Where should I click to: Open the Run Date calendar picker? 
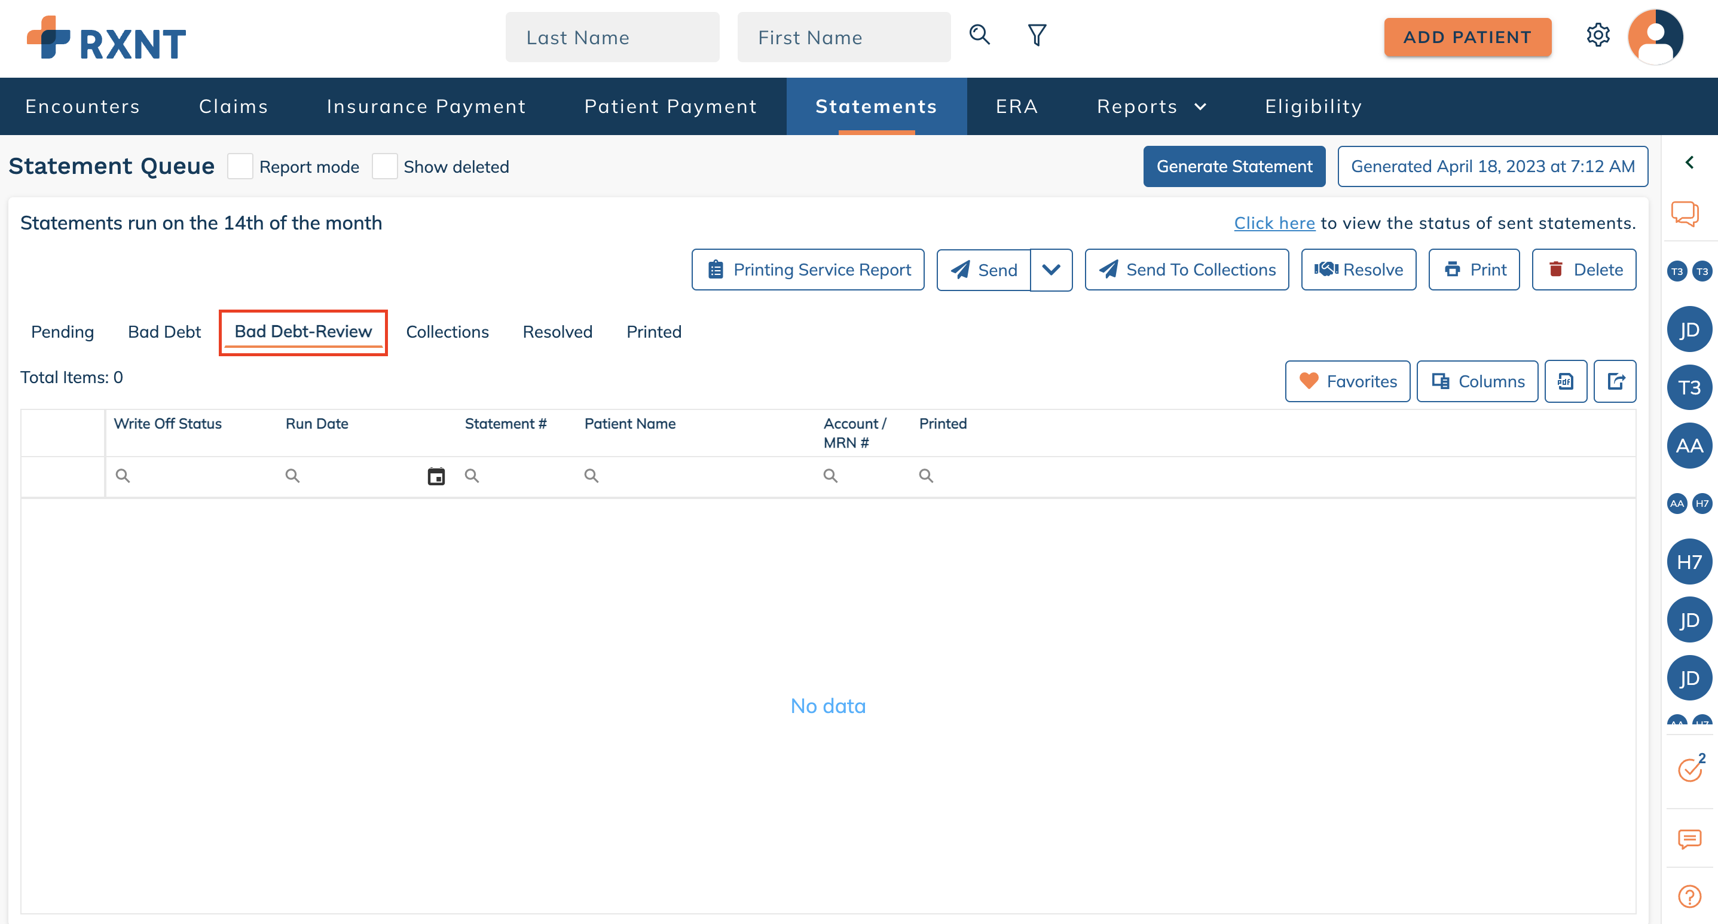[x=436, y=476]
